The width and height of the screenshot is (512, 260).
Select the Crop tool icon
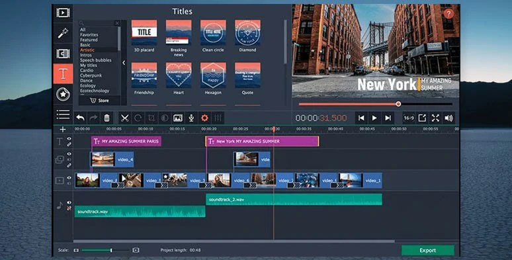[x=151, y=118]
